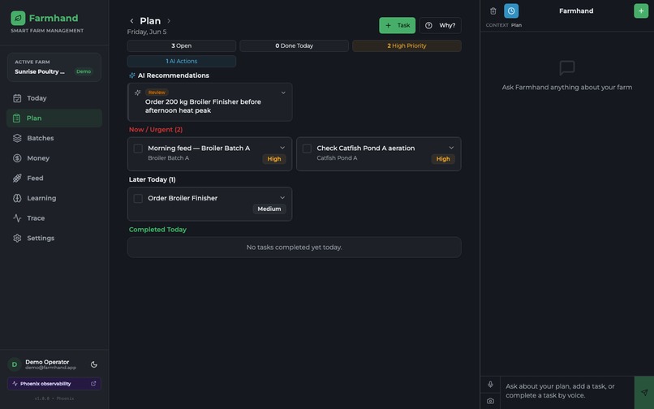This screenshot has width=654, height=409.
Task: Mark Order Broiler Finisher as complete
Action: [x=138, y=199]
